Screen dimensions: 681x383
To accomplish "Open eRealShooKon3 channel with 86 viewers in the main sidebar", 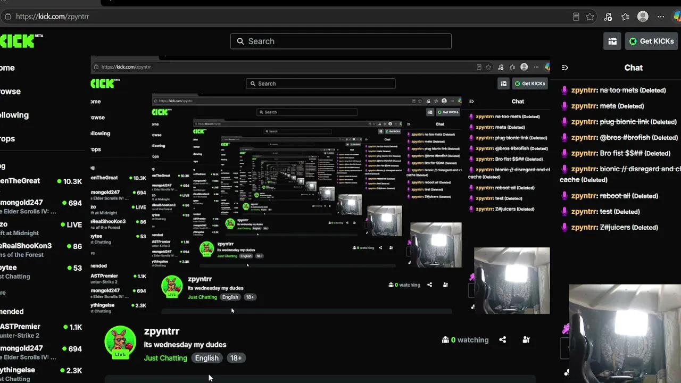I will [41, 250].
